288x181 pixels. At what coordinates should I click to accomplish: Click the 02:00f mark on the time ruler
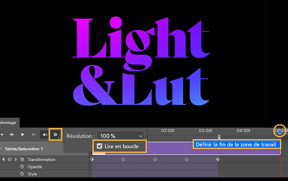coord(168,131)
